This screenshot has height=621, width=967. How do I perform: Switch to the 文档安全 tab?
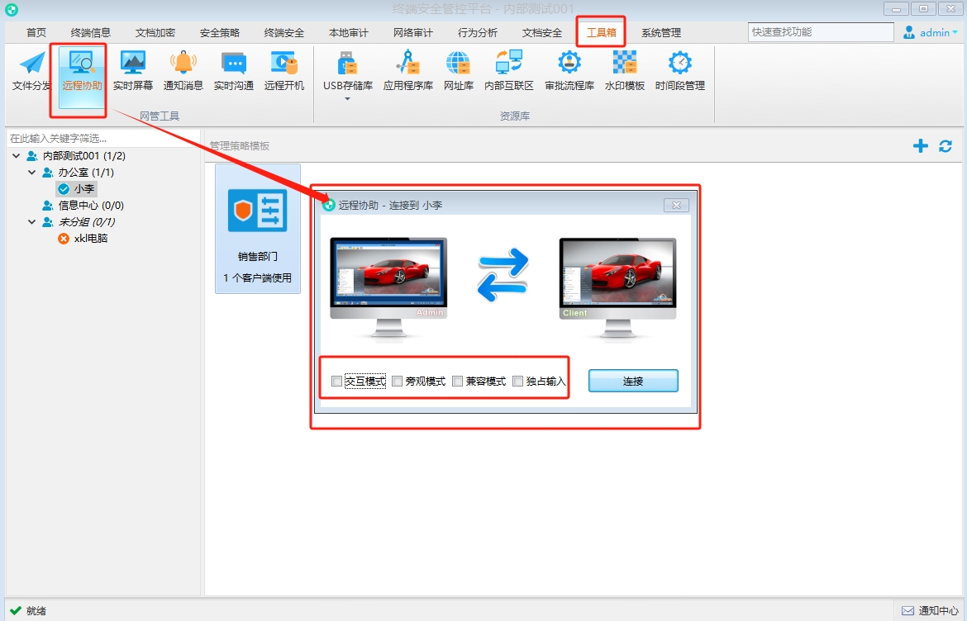tap(542, 33)
